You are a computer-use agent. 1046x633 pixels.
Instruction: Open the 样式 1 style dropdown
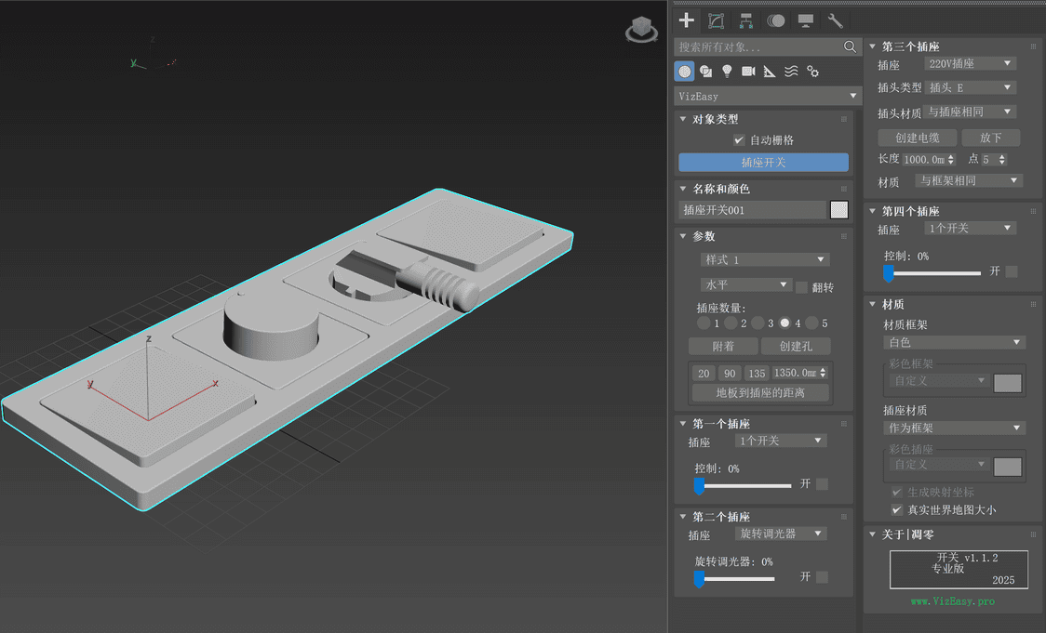coord(764,259)
